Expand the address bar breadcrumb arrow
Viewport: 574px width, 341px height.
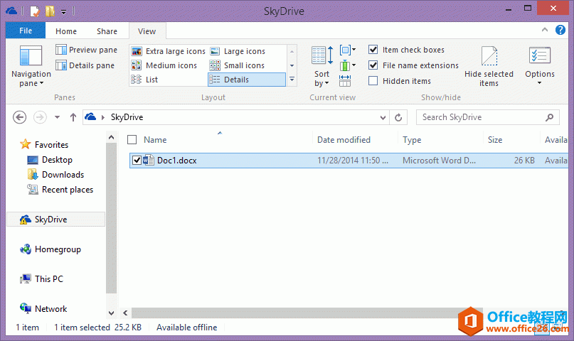click(103, 117)
